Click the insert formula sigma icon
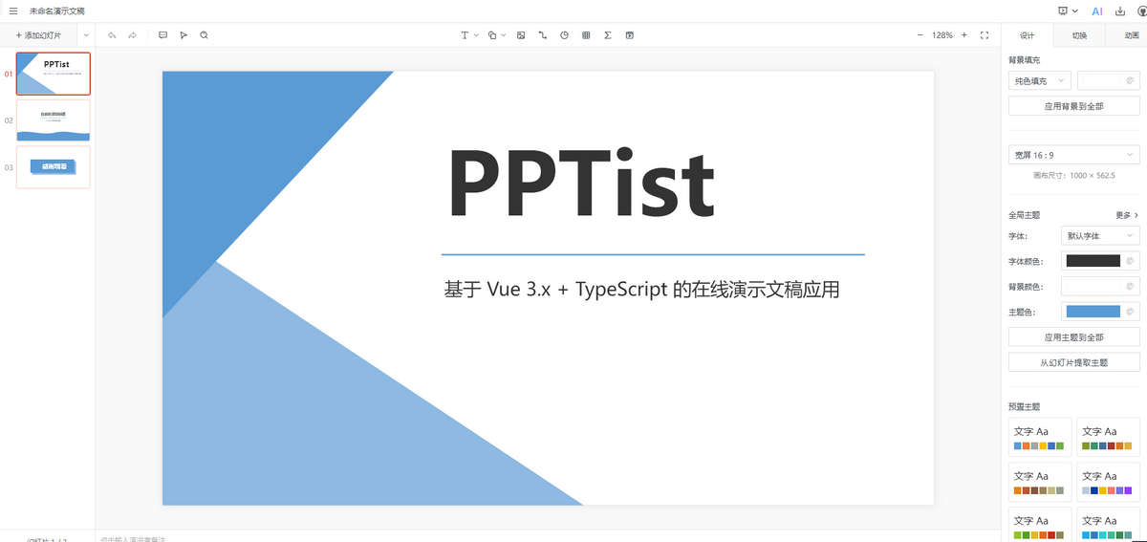This screenshot has height=542, width=1147. pyautogui.click(x=608, y=34)
